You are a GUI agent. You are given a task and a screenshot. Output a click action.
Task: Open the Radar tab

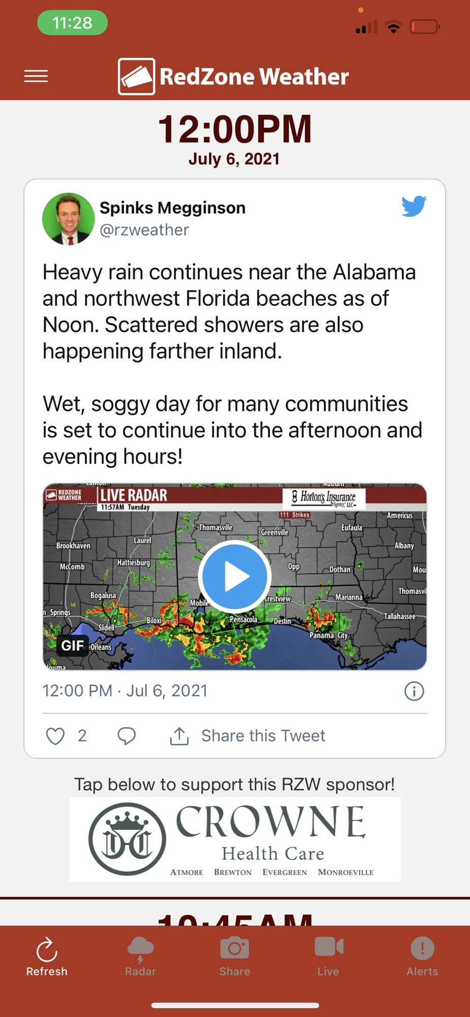click(x=140, y=956)
